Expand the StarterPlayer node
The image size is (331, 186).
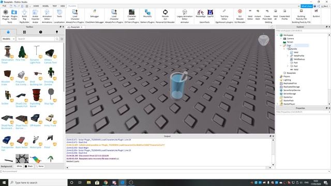tap(278, 104)
